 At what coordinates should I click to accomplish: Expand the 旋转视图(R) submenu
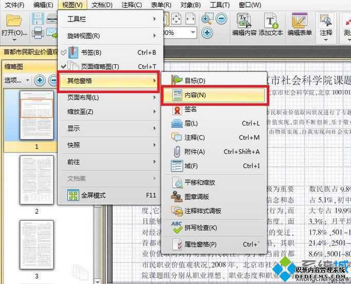(110, 36)
